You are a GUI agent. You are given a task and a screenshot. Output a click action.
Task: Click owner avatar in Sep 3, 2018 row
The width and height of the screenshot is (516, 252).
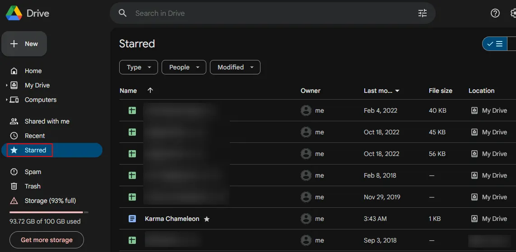point(306,240)
